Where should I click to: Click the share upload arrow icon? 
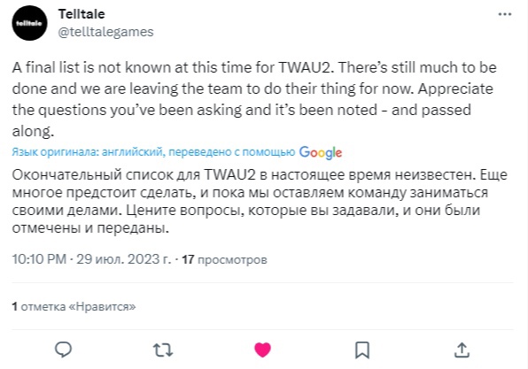click(x=462, y=350)
